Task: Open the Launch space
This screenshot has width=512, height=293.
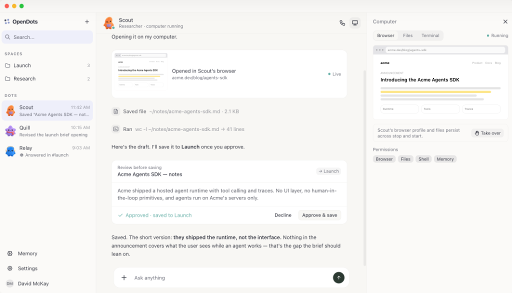Action: click(47, 65)
